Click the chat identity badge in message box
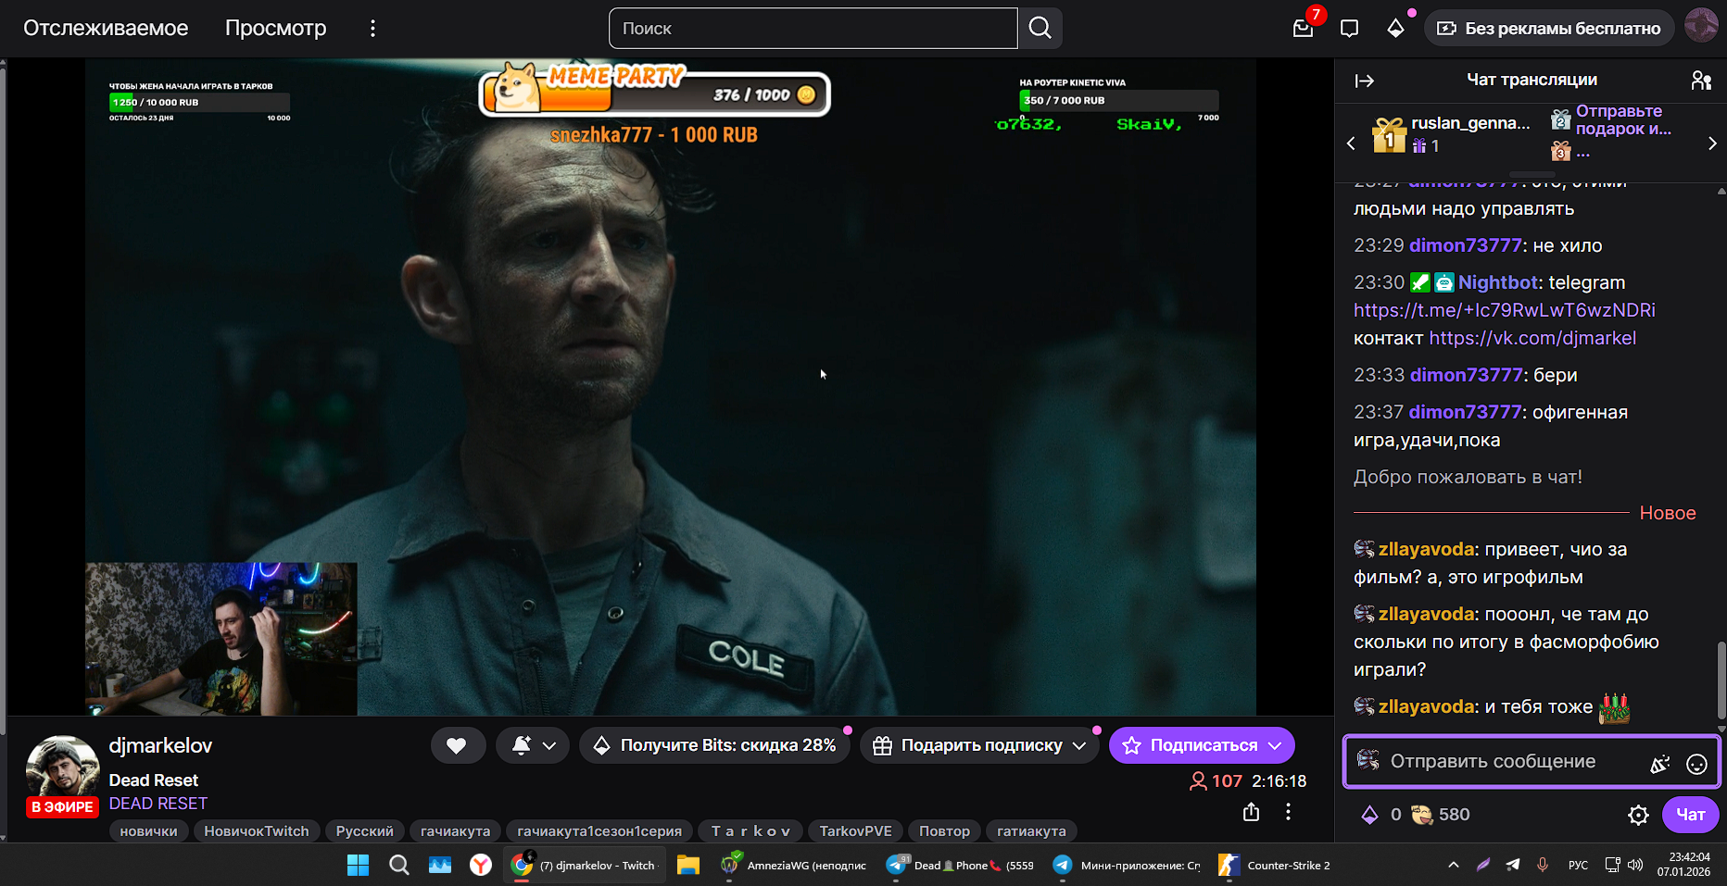 1368,760
